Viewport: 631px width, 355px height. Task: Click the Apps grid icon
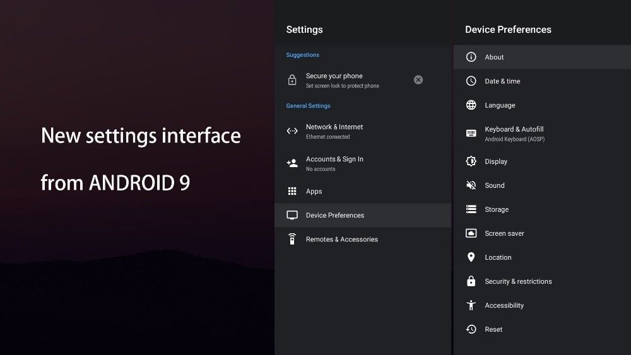pyautogui.click(x=292, y=191)
